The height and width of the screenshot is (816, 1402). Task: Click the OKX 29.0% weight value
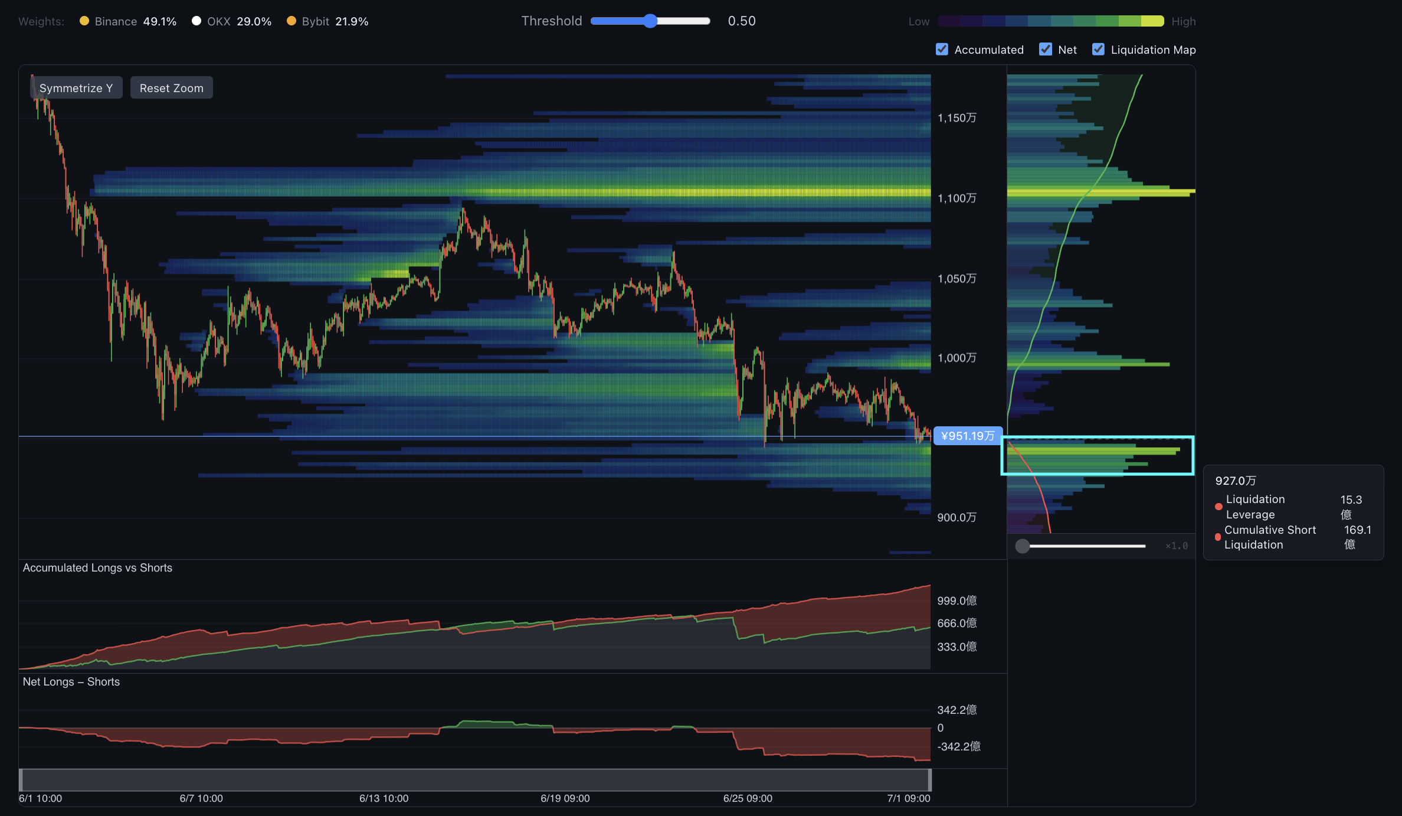coord(254,22)
